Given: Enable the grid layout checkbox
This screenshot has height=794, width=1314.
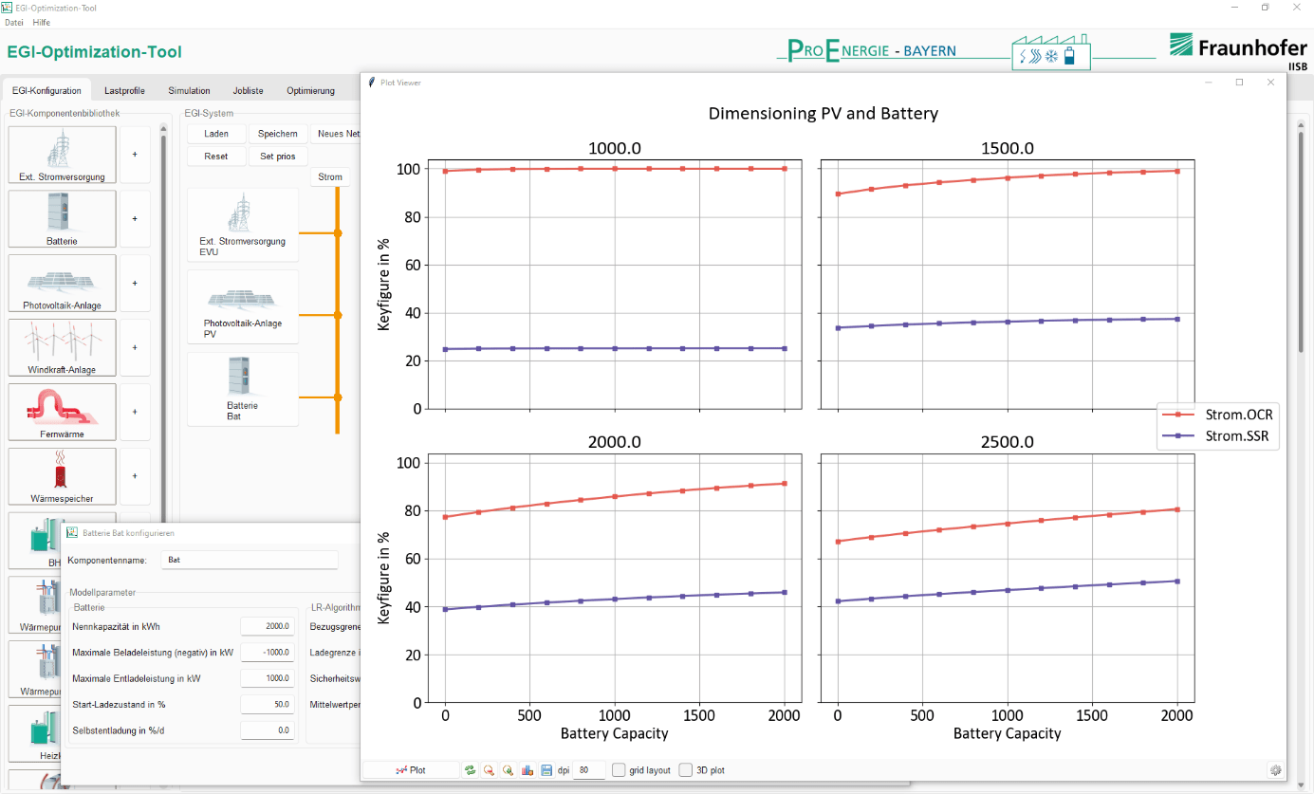Looking at the screenshot, I should coord(619,770).
